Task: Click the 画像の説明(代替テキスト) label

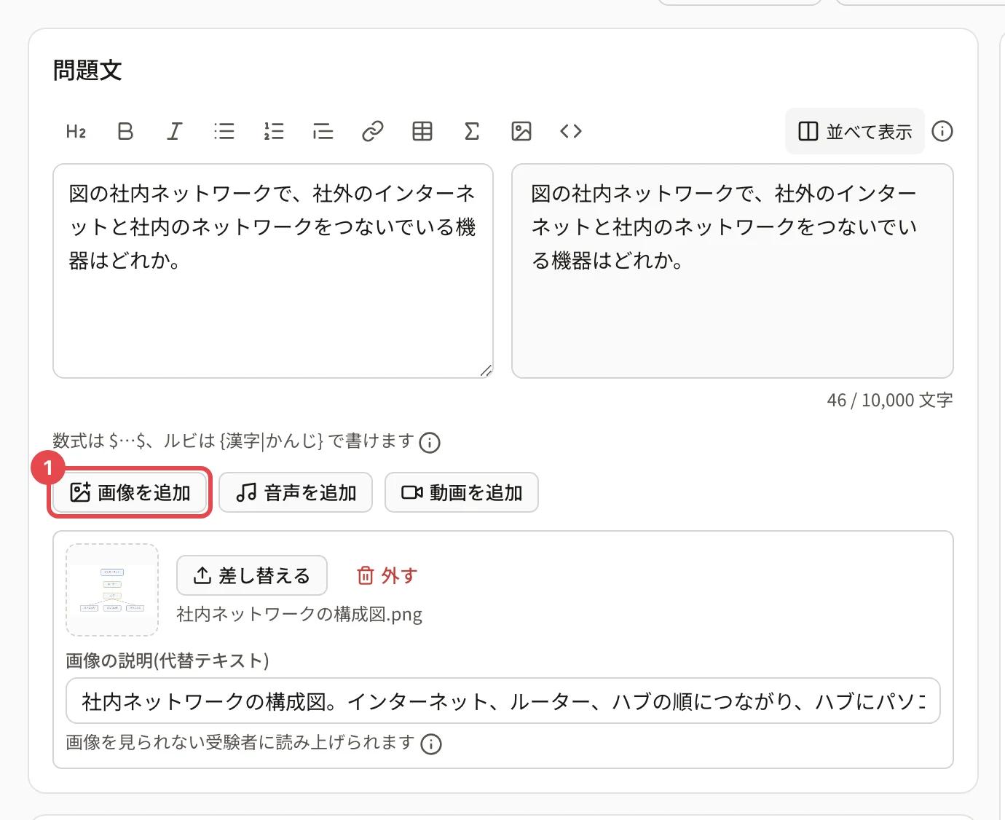Action: click(167, 661)
